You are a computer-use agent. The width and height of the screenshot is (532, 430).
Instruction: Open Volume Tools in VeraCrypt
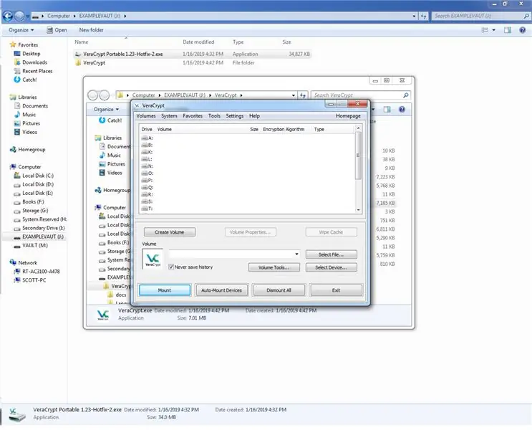(274, 267)
